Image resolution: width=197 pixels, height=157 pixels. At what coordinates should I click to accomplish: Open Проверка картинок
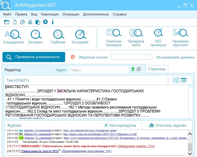(180, 38)
